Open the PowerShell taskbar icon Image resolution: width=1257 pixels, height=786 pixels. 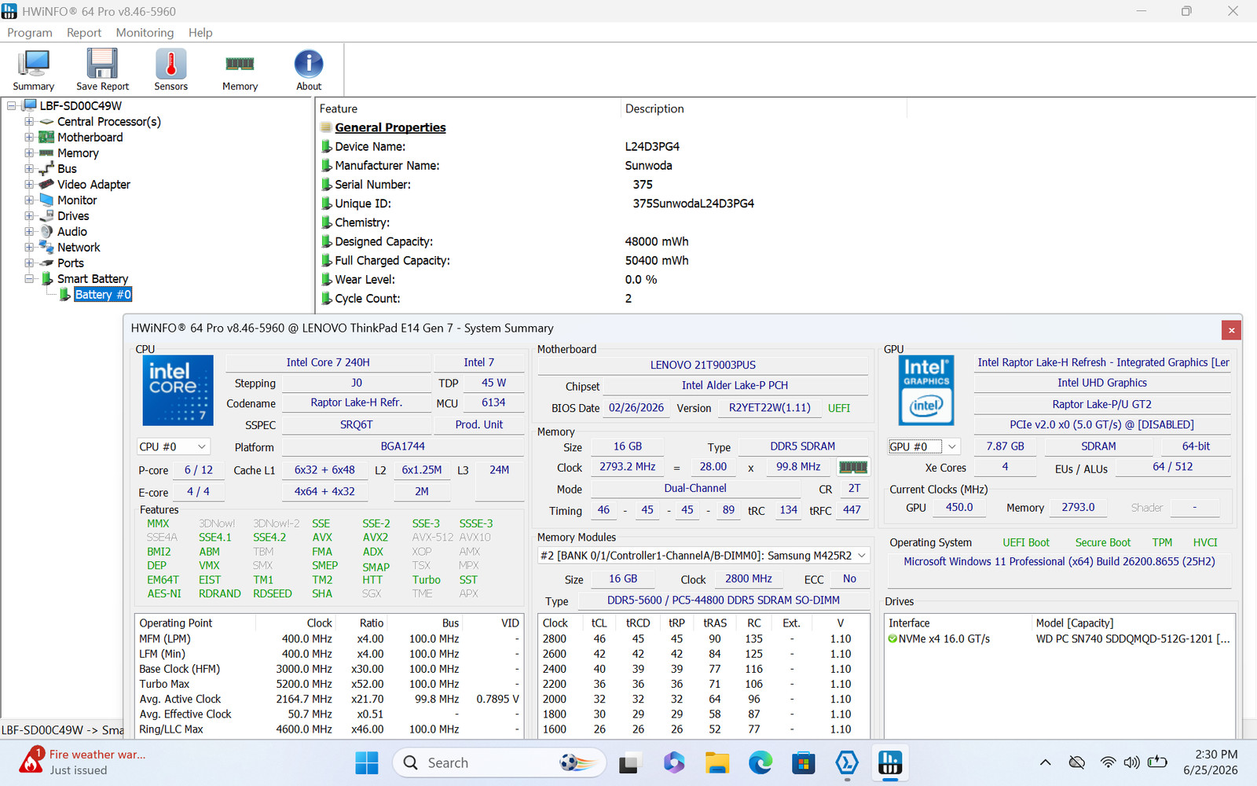point(847,762)
